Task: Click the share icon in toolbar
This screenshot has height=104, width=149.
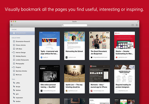Action: point(133,25)
